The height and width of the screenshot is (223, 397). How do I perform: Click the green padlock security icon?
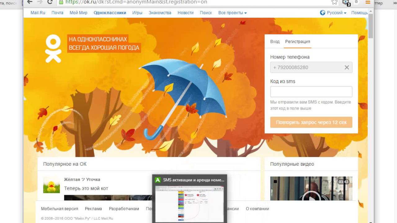(61, 2)
